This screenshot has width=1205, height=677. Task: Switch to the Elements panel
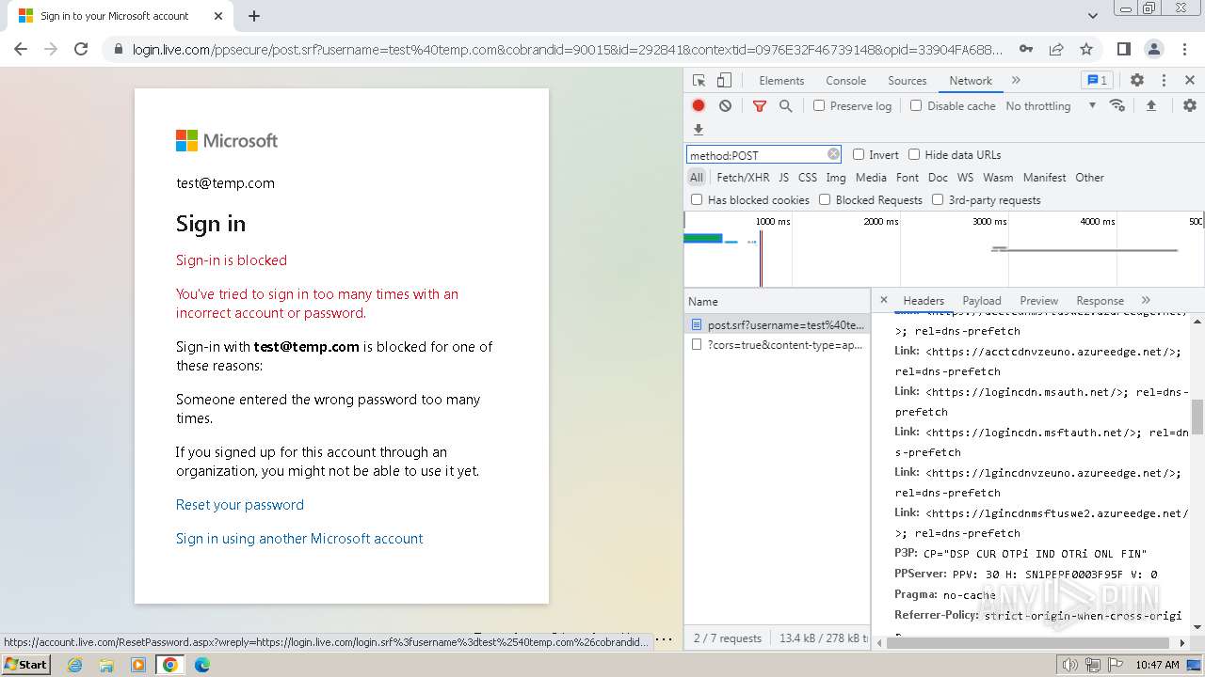781,81
